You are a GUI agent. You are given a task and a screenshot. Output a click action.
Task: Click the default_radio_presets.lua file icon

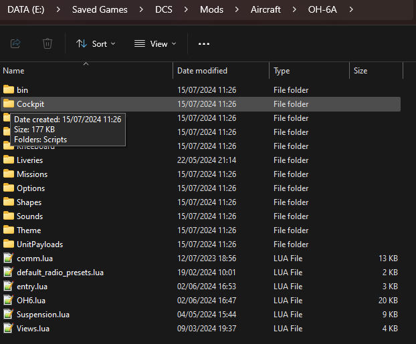(9, 272)
